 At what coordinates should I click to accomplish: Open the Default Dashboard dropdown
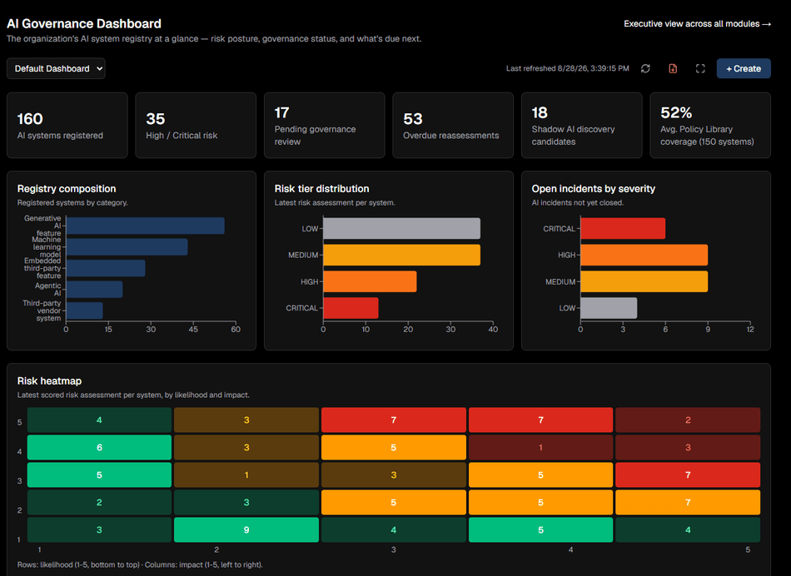pyautogui.click(x=56, y=68)
